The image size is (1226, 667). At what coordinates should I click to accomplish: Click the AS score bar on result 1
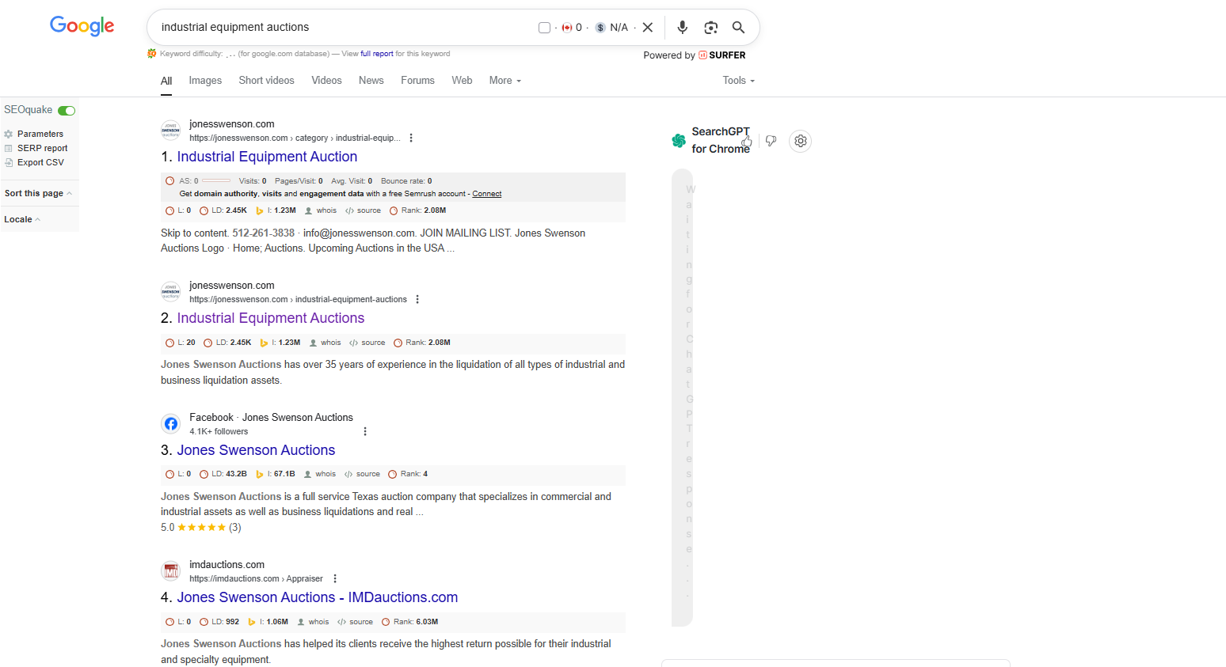tap(216, 181)
